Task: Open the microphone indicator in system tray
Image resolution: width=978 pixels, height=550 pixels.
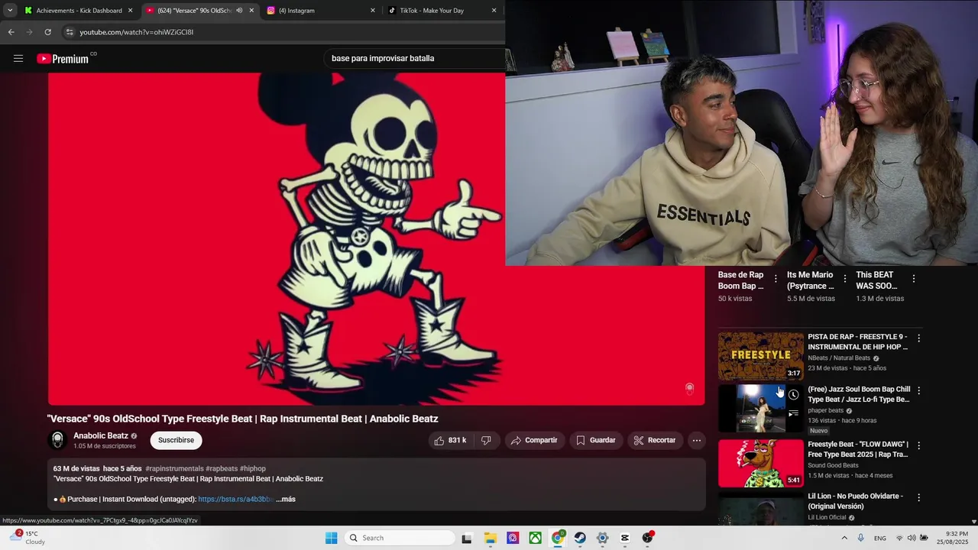Action: (861, 538)
